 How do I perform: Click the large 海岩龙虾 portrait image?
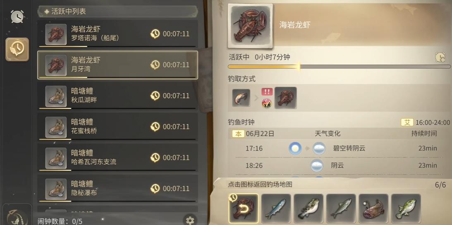250,26
